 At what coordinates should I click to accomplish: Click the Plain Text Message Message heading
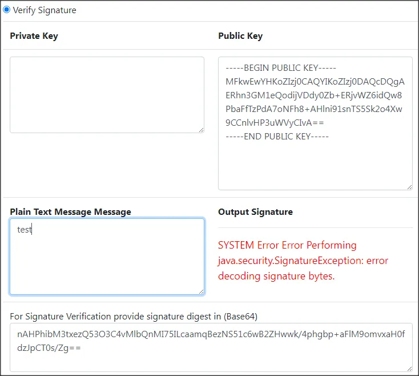click(70, 212)
